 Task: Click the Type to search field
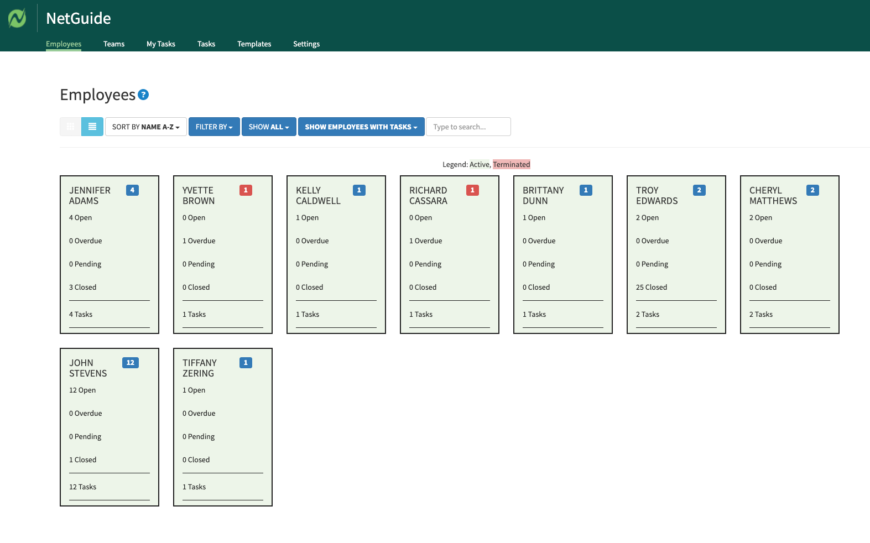click(x=468, y=127)
